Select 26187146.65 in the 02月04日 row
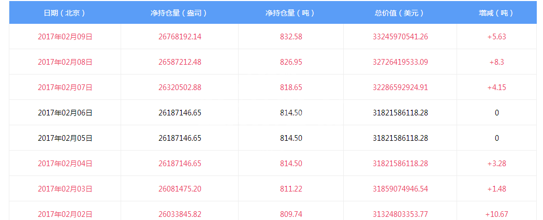This screenshot has width=543, height=220. tap(180, 163)
